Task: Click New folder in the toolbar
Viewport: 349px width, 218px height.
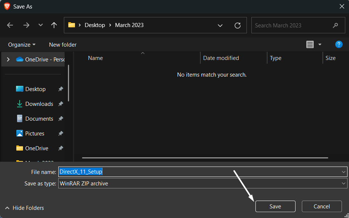Action: pyautogui.click(x=63, y=44)
